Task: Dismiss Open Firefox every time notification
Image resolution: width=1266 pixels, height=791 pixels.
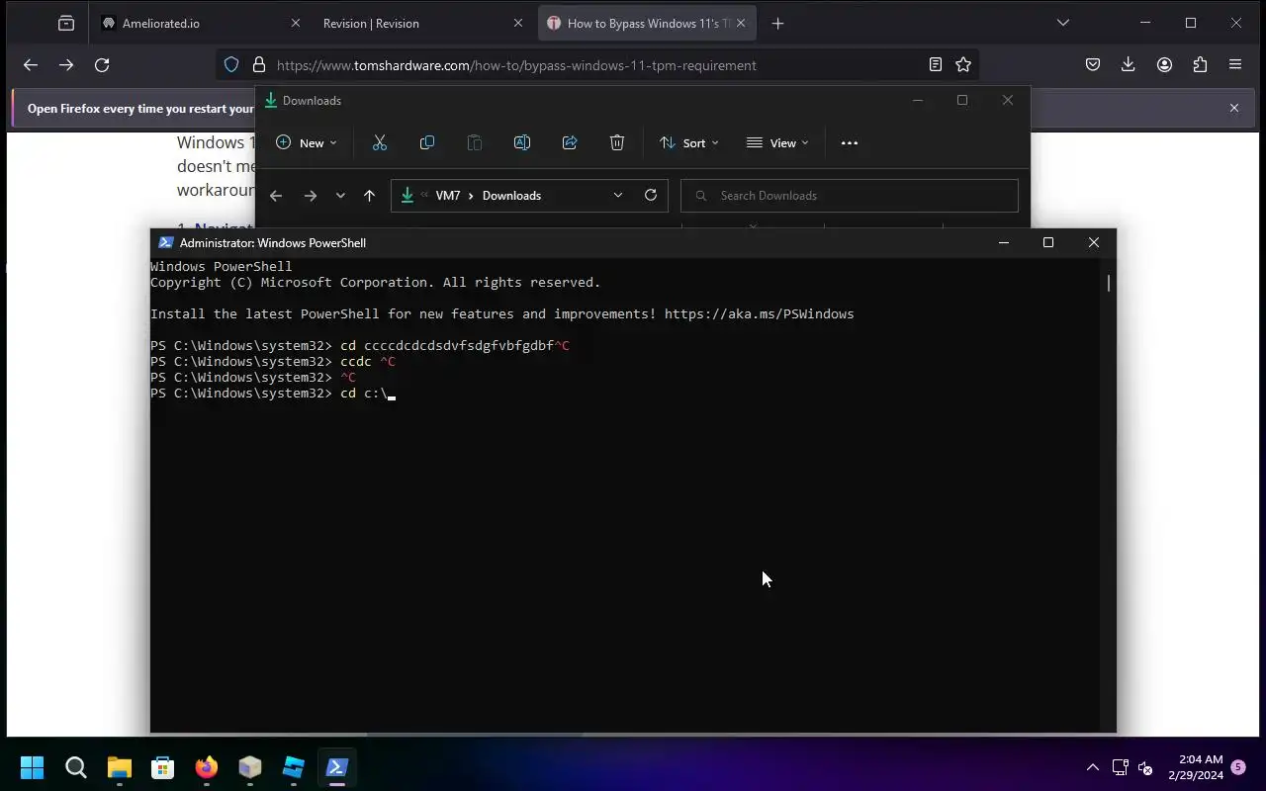Action: point(1234,108)
